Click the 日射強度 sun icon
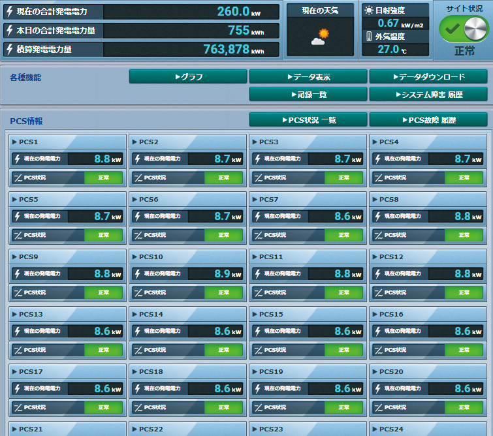Screen dimensions: 493x436 point(368,10)
